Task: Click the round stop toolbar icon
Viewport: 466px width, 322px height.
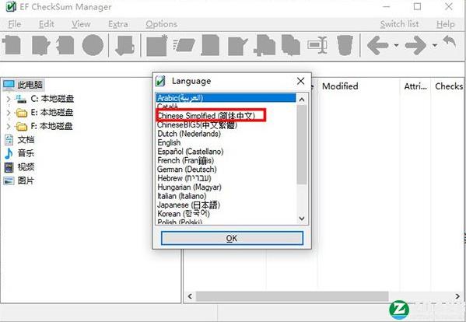Action: click(x=93, y=45)
